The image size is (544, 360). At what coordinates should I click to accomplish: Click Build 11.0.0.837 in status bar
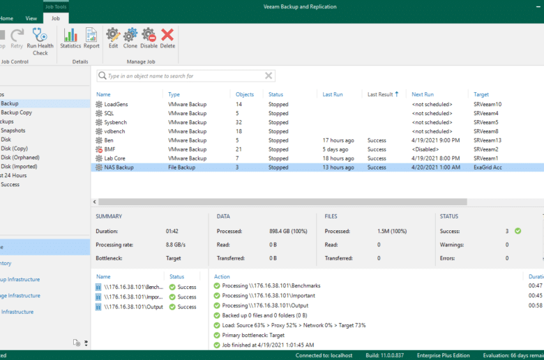pos(384,356)
